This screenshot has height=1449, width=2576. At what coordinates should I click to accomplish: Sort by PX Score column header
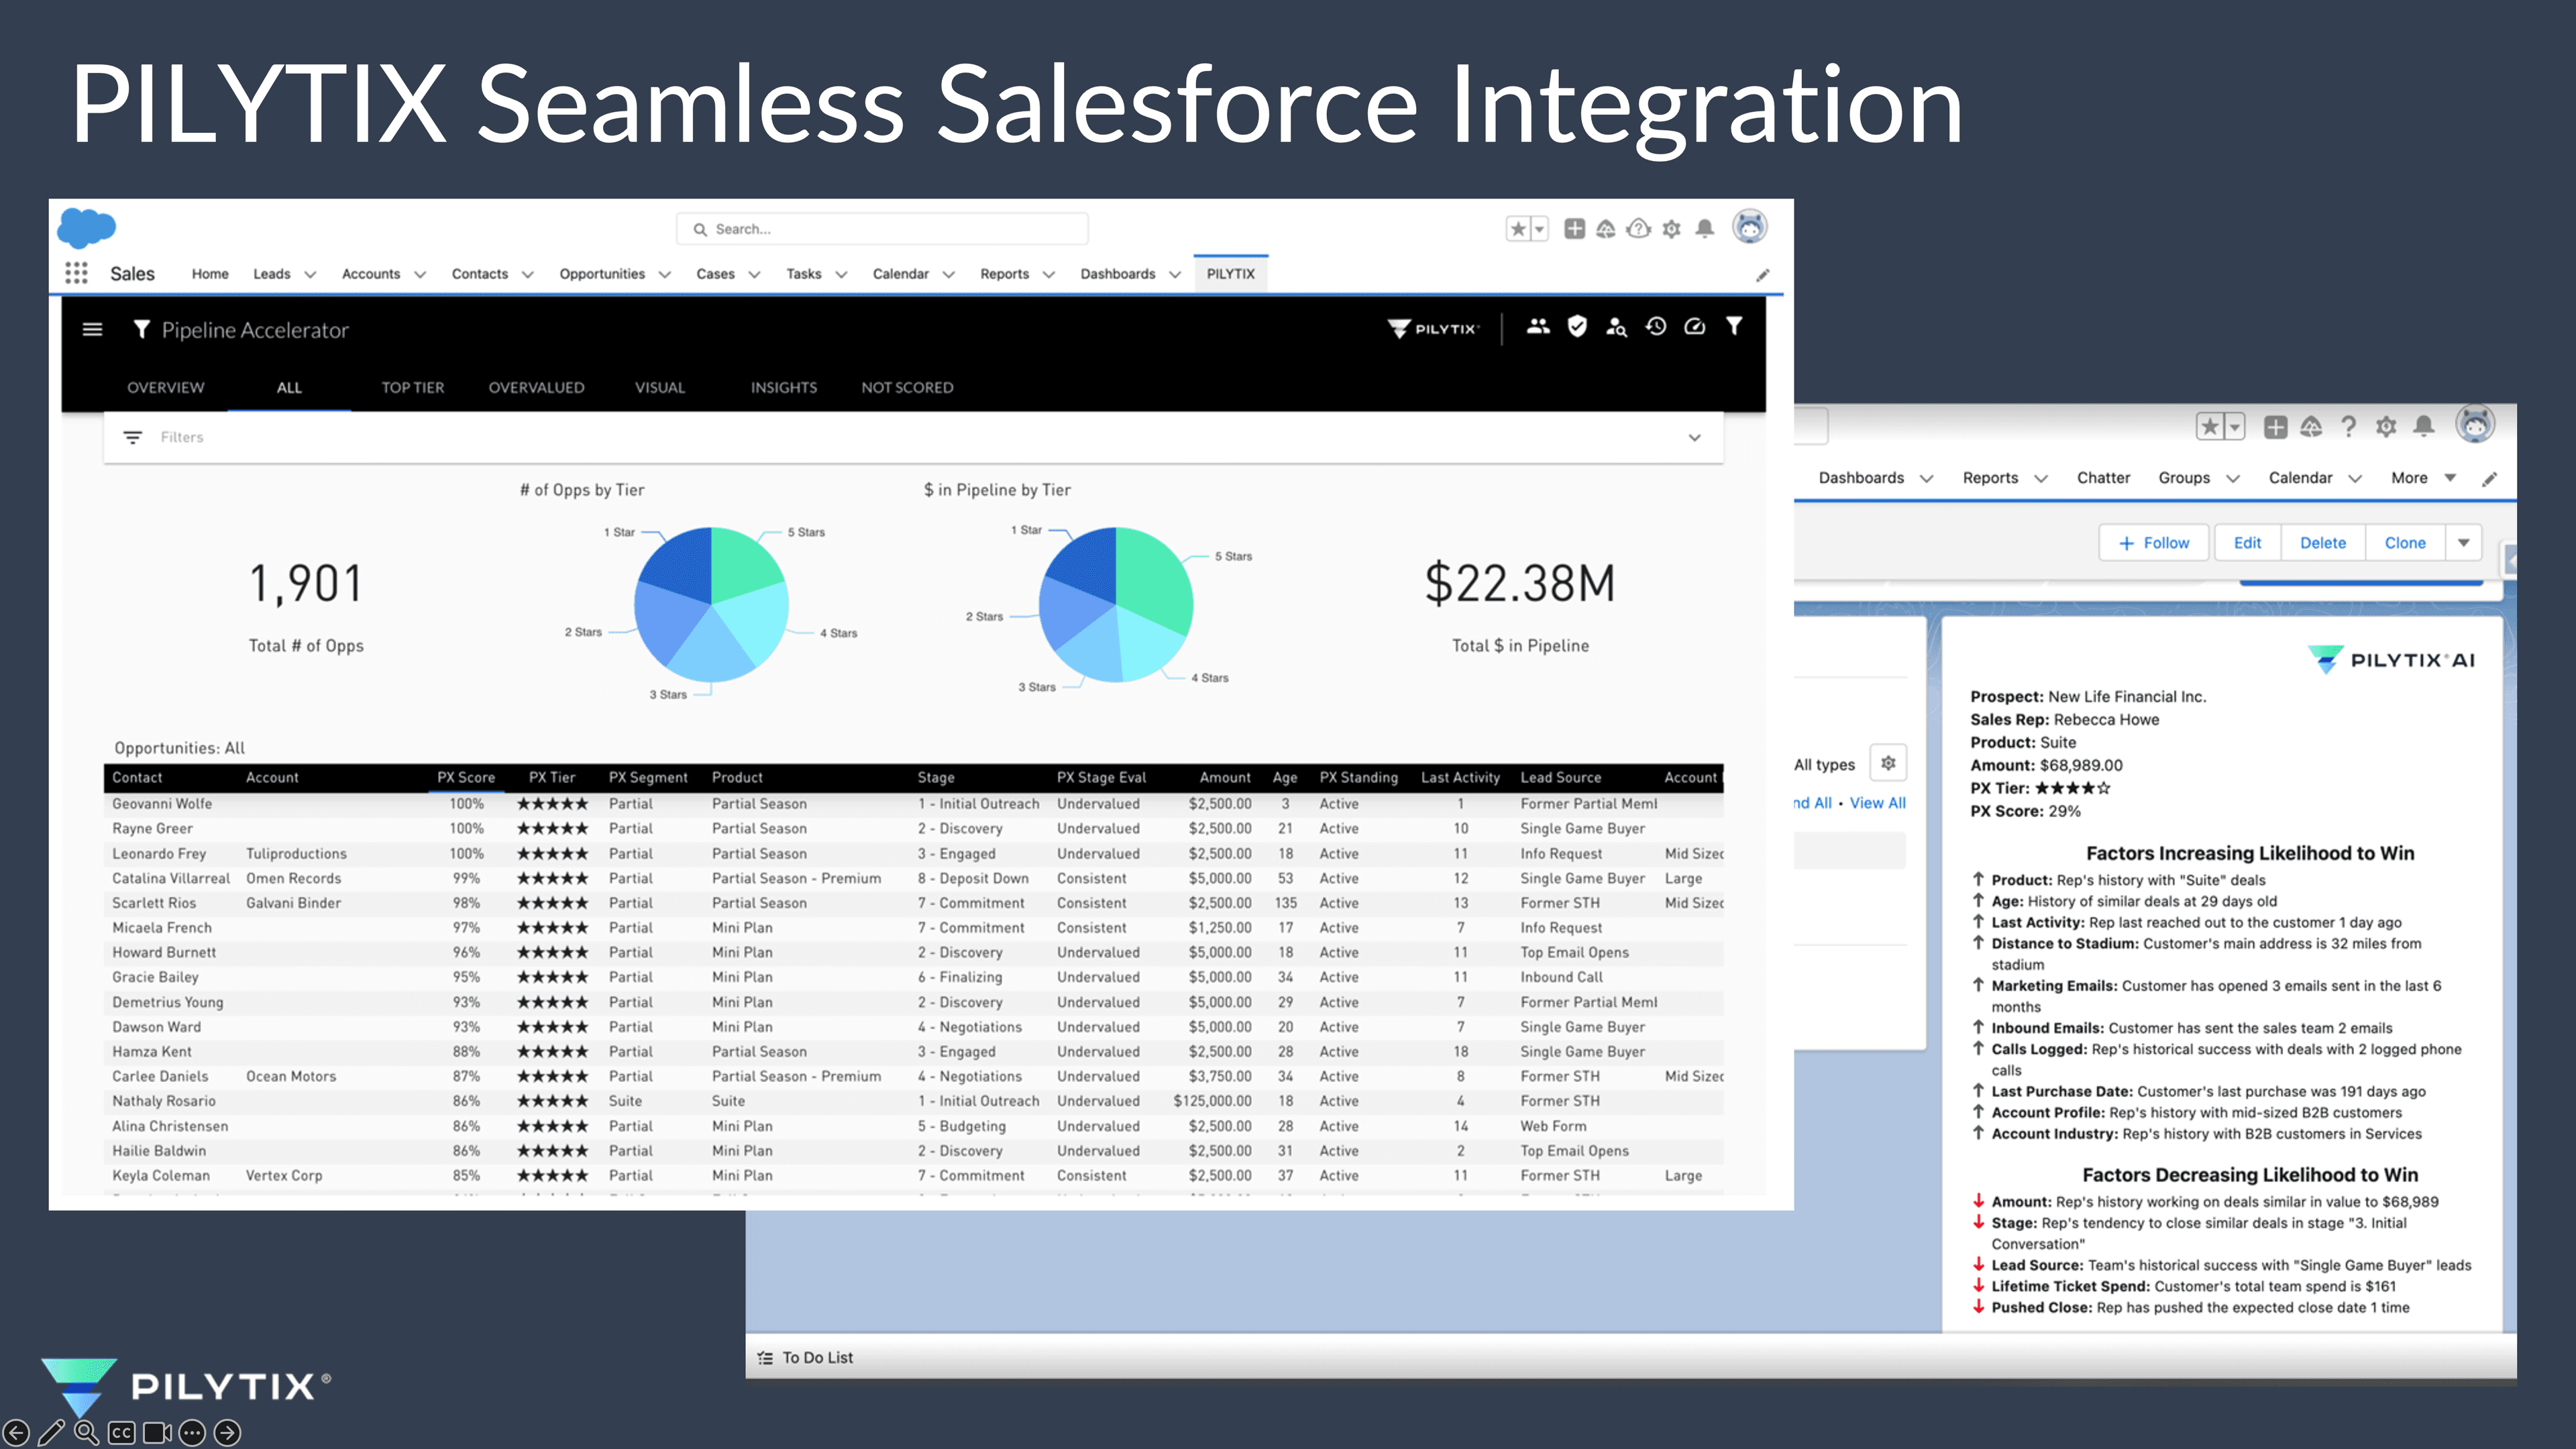click(x=466, y=778)
